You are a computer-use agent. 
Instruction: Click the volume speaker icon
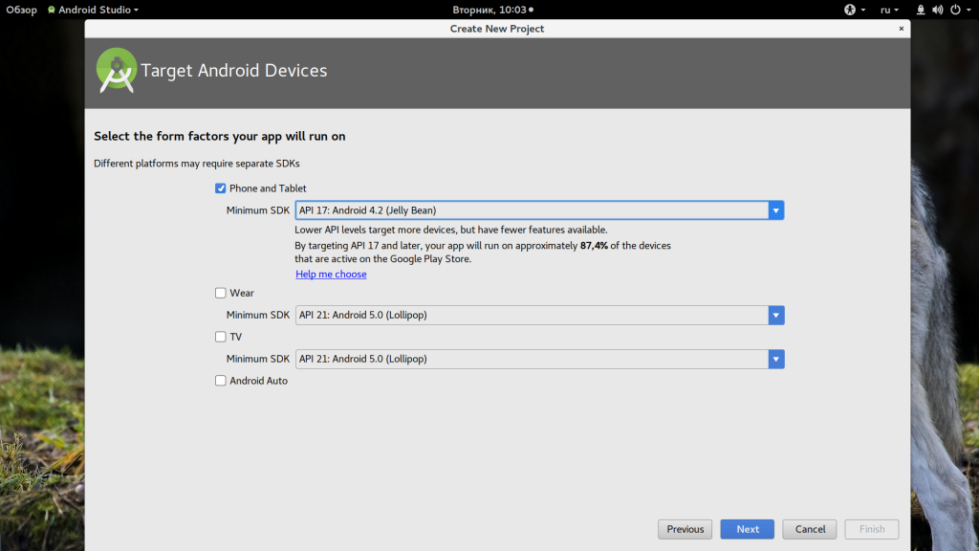pos(937,10)
